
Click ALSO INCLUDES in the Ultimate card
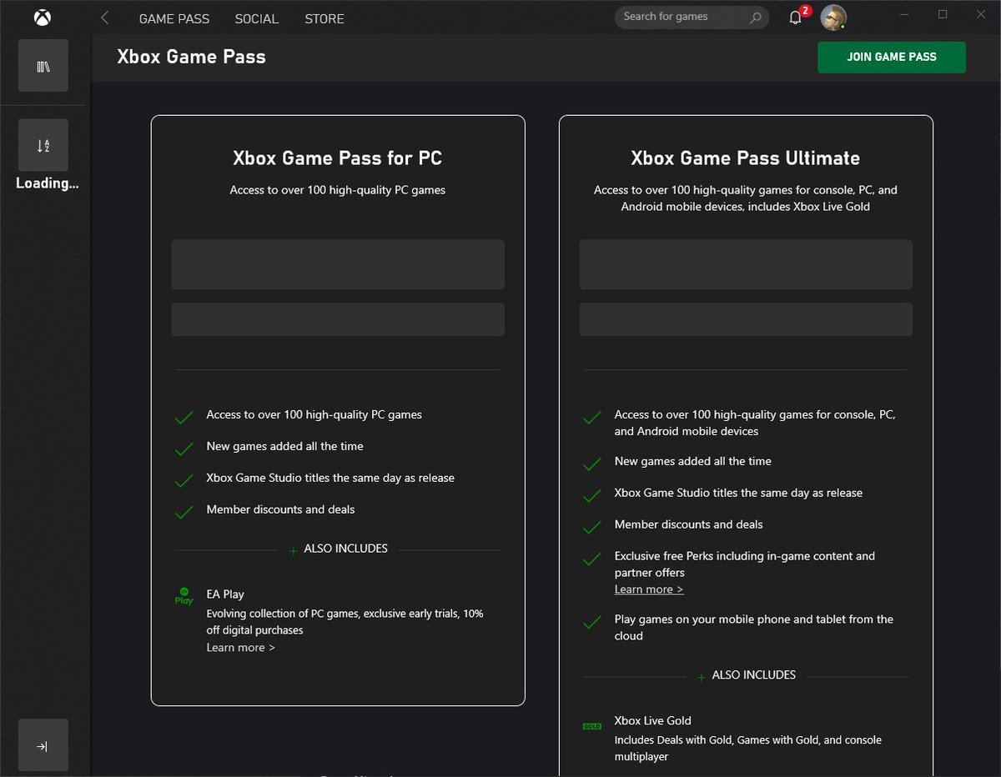click(x=754, y=674)
